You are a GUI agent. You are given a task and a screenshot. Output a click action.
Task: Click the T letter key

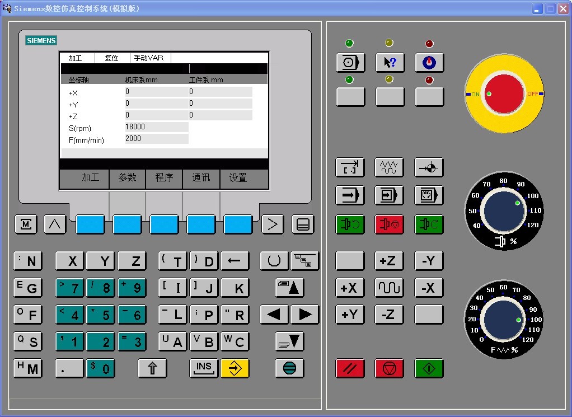(172, 260)
